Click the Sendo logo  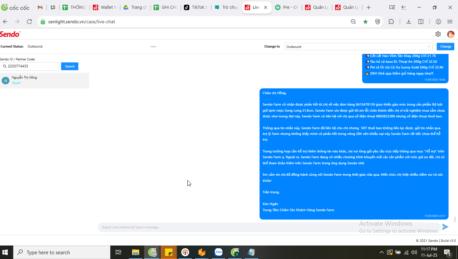coord(10,34)
